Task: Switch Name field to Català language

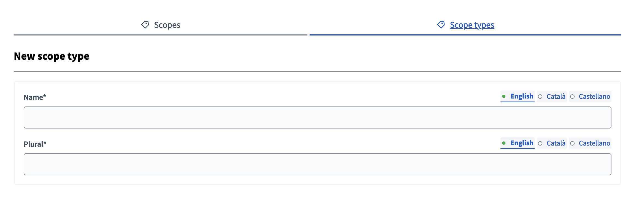Action: pyautogui.click(x=556, y=97)
